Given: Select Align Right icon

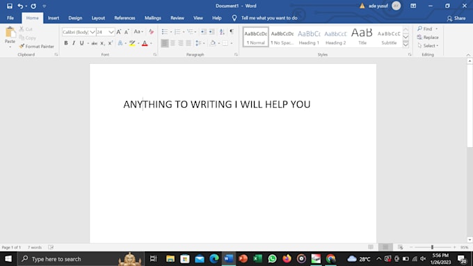Looking at the screenshot, I should point(180,43).
